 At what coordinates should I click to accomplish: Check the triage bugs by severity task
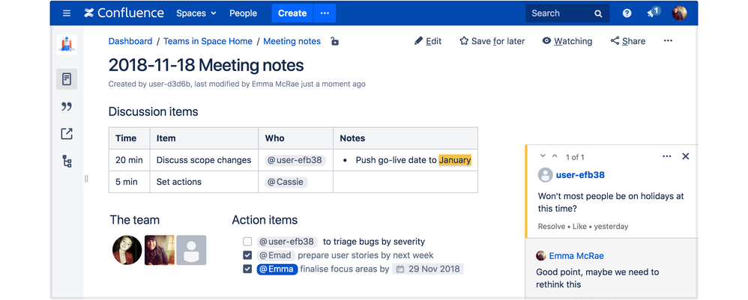coord(247,242)
